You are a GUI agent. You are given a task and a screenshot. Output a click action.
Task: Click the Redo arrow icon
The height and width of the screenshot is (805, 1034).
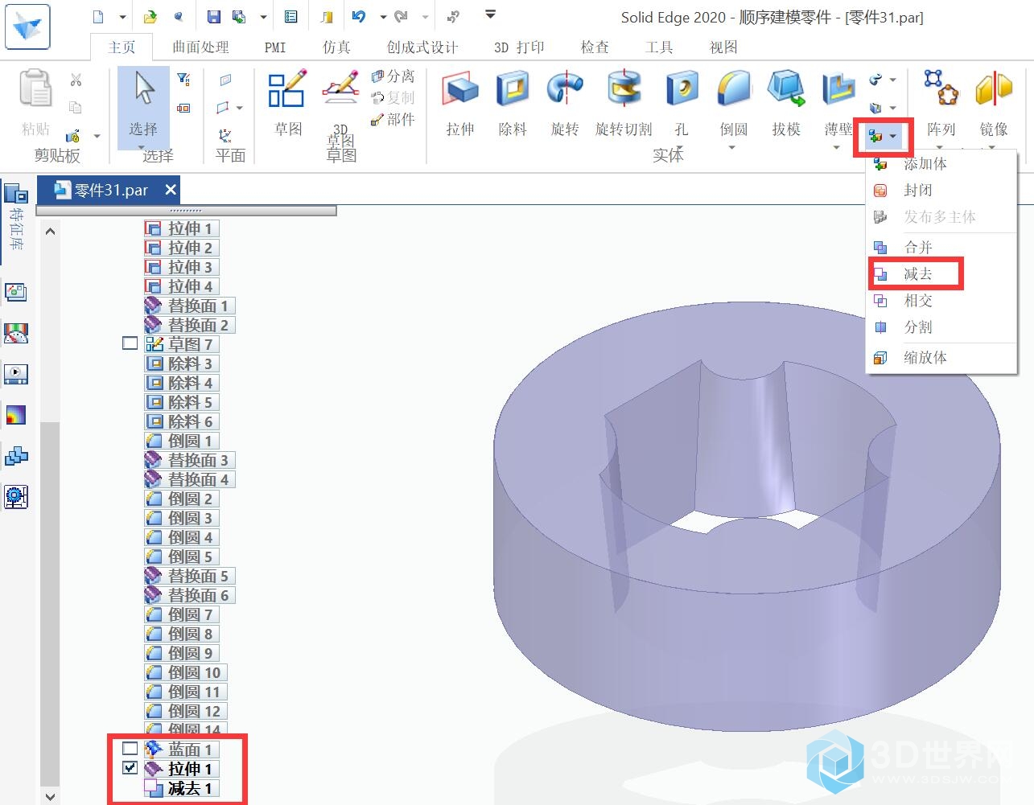click(402, 17)
